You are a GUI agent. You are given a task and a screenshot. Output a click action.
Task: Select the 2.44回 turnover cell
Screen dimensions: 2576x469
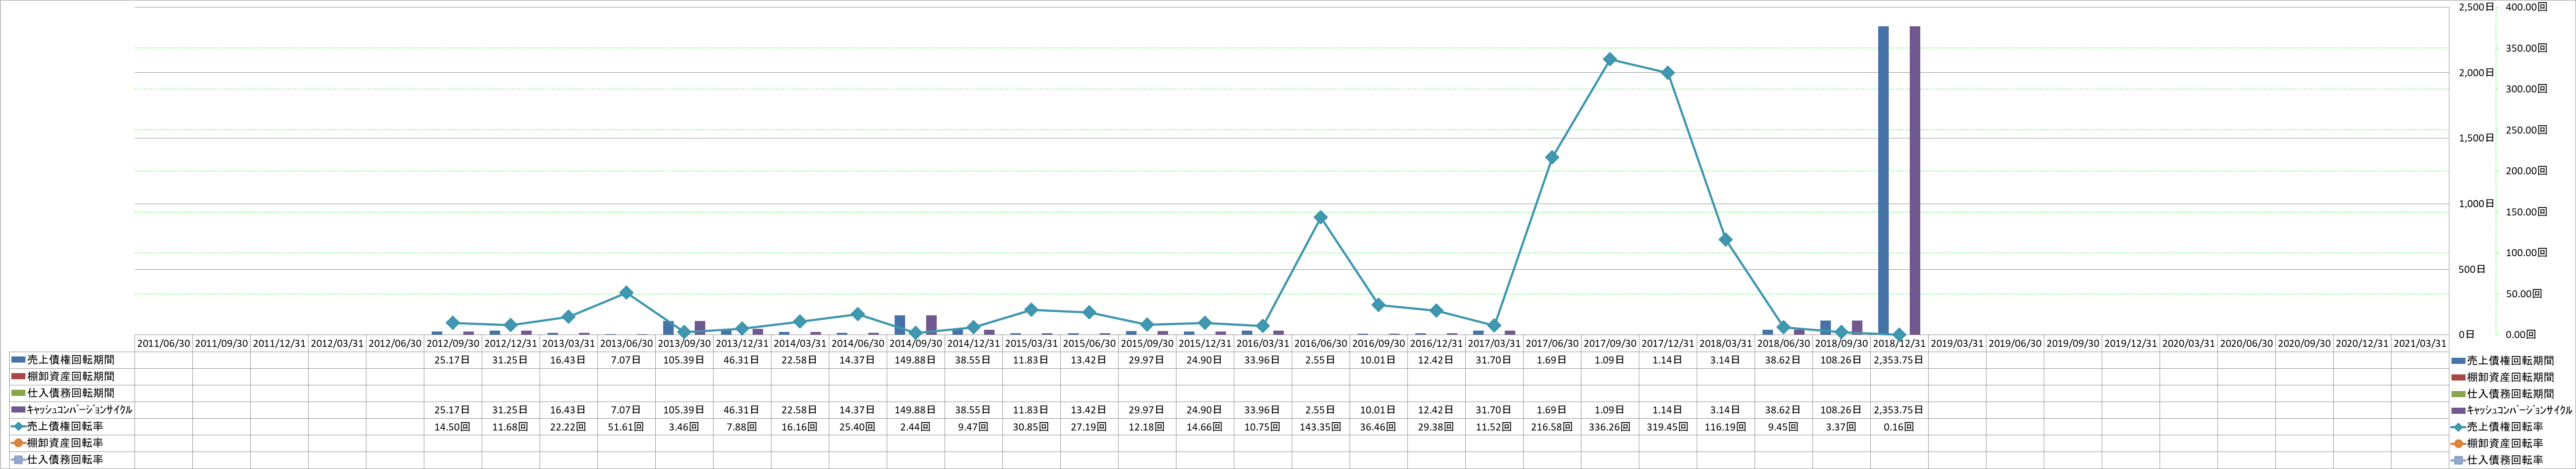[915, 426]
